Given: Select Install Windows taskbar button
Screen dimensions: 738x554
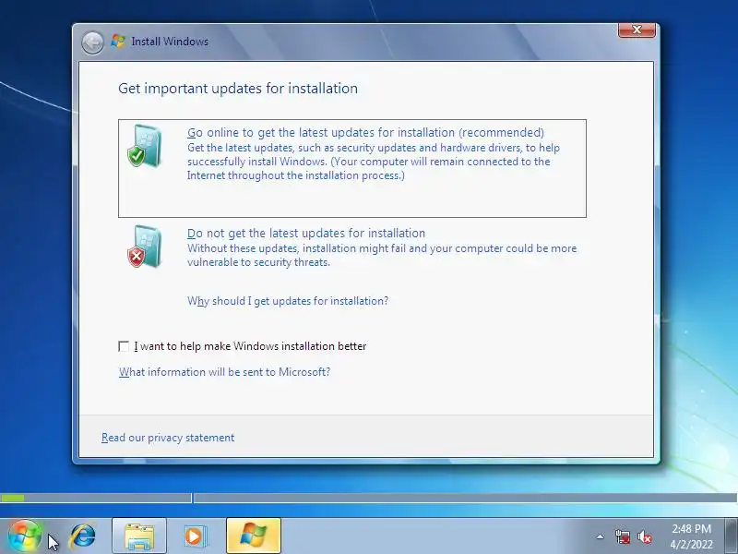Looking at the screenshot, I should pos(254,536).
